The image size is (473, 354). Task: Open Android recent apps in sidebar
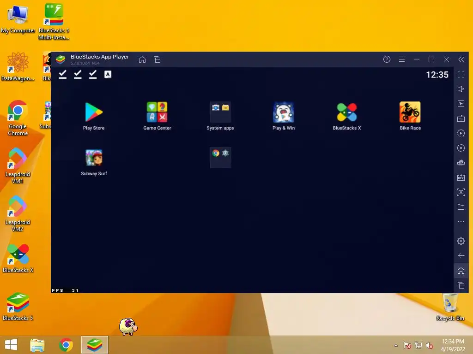coord(461,285)
